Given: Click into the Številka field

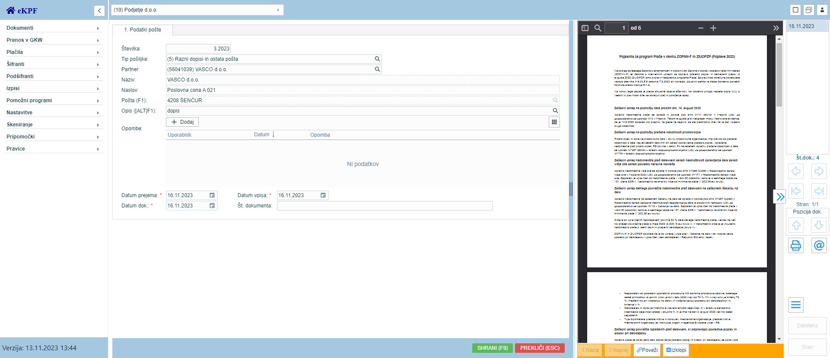Looking at the screenshot, I should pos(198,49).
